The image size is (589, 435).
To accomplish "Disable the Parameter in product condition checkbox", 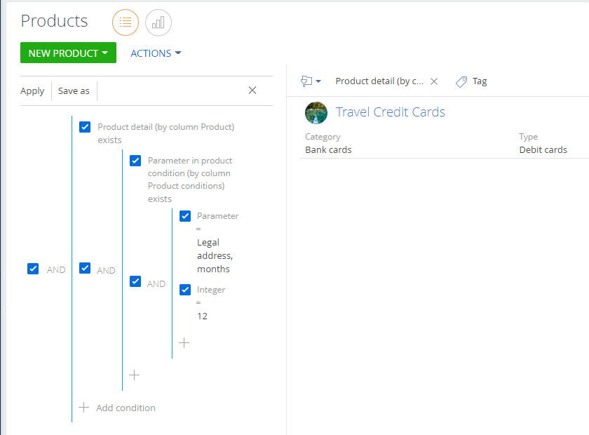I will [x=135, y=161].
